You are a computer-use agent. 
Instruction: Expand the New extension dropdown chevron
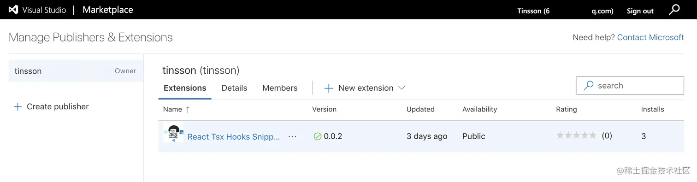pos(402,88)
